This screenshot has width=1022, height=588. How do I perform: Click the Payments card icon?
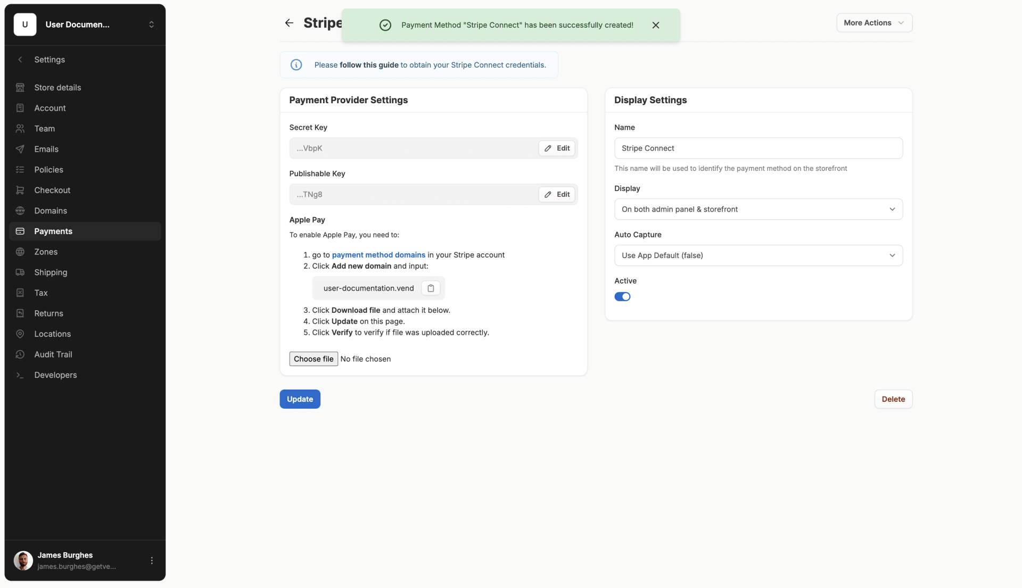tap(20, 231)
